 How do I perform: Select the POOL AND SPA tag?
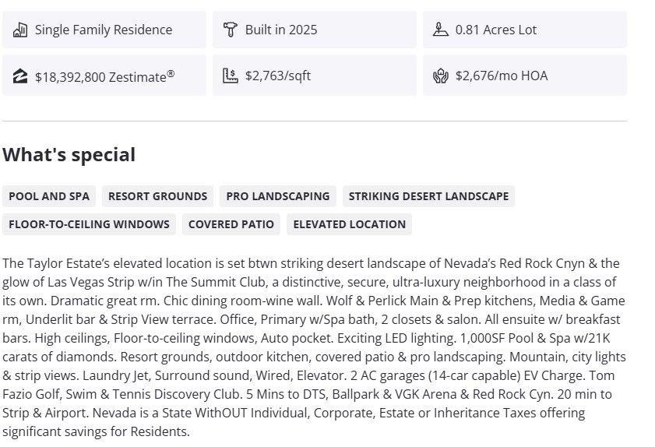[49, 196]
